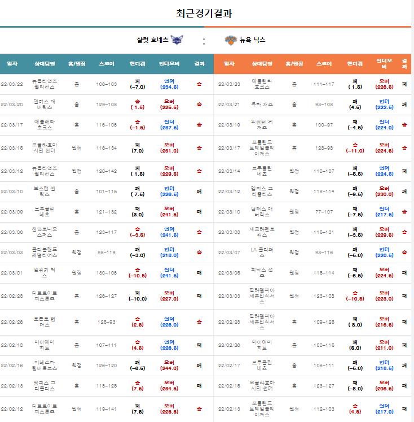Click the 128-98 score cell
This screenshot has width=414, height=422.
(x=324, y=148)
